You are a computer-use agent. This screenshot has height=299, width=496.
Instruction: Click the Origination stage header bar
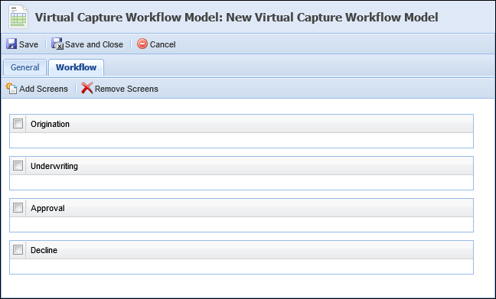coord(241,124)
